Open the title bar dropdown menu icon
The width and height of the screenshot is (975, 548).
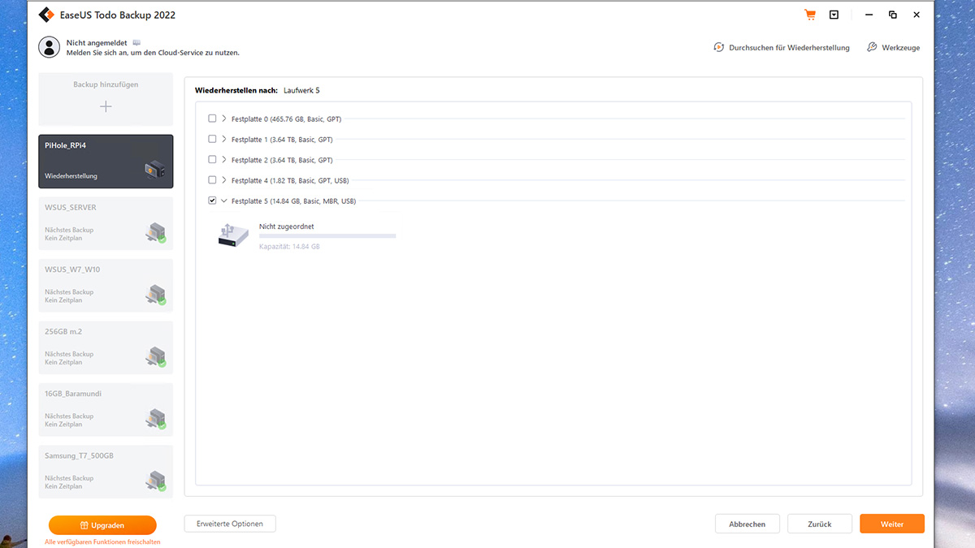[x=834, y=15]
